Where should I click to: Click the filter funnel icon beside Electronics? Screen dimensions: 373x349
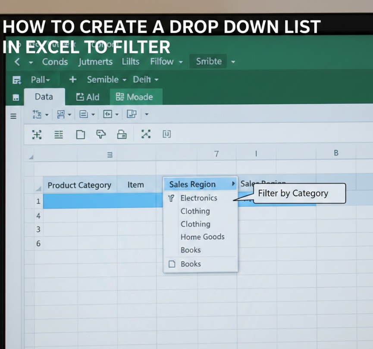(x=172, y=198)
